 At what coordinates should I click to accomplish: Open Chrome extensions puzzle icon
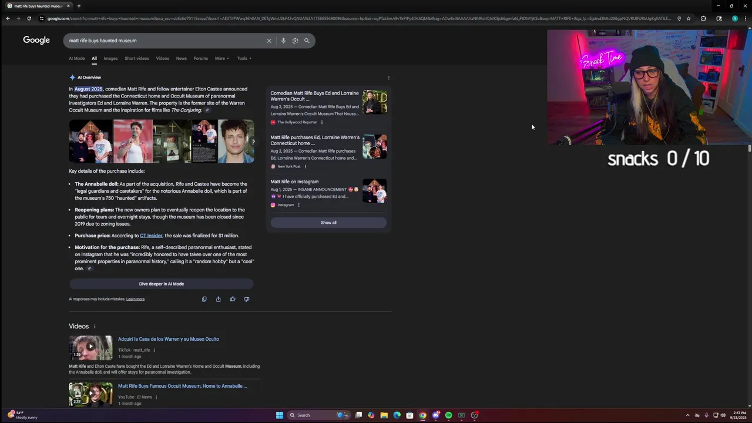coord(703,18)
